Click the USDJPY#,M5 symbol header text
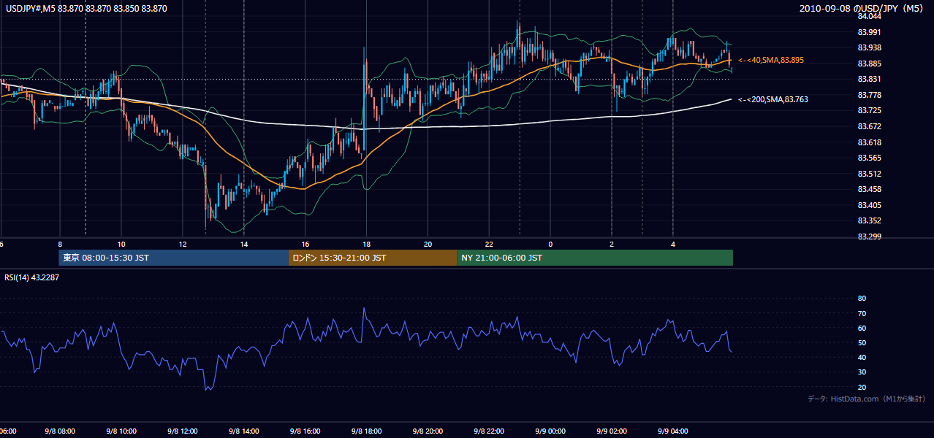 point(86,9)
